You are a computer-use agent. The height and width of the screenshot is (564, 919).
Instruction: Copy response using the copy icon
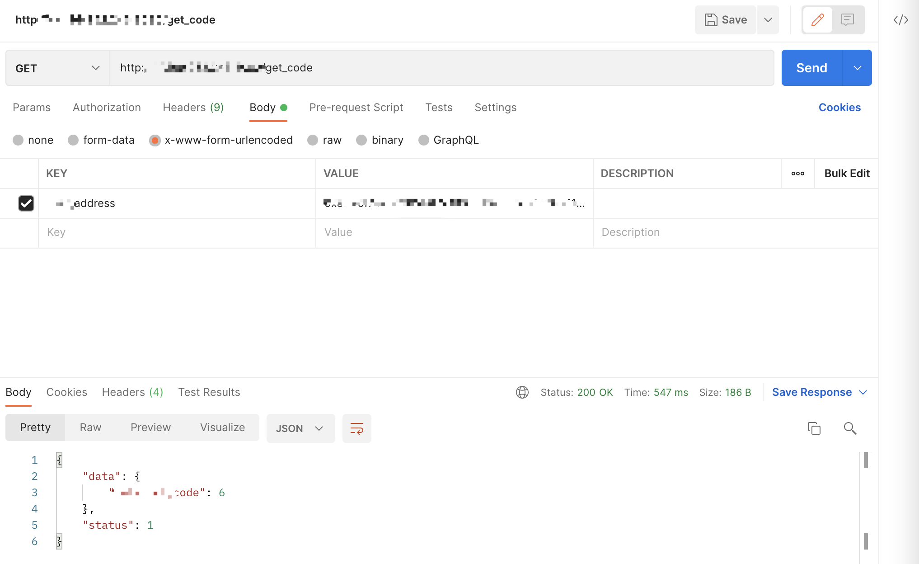pyautogui.click(x=814, y=428)
